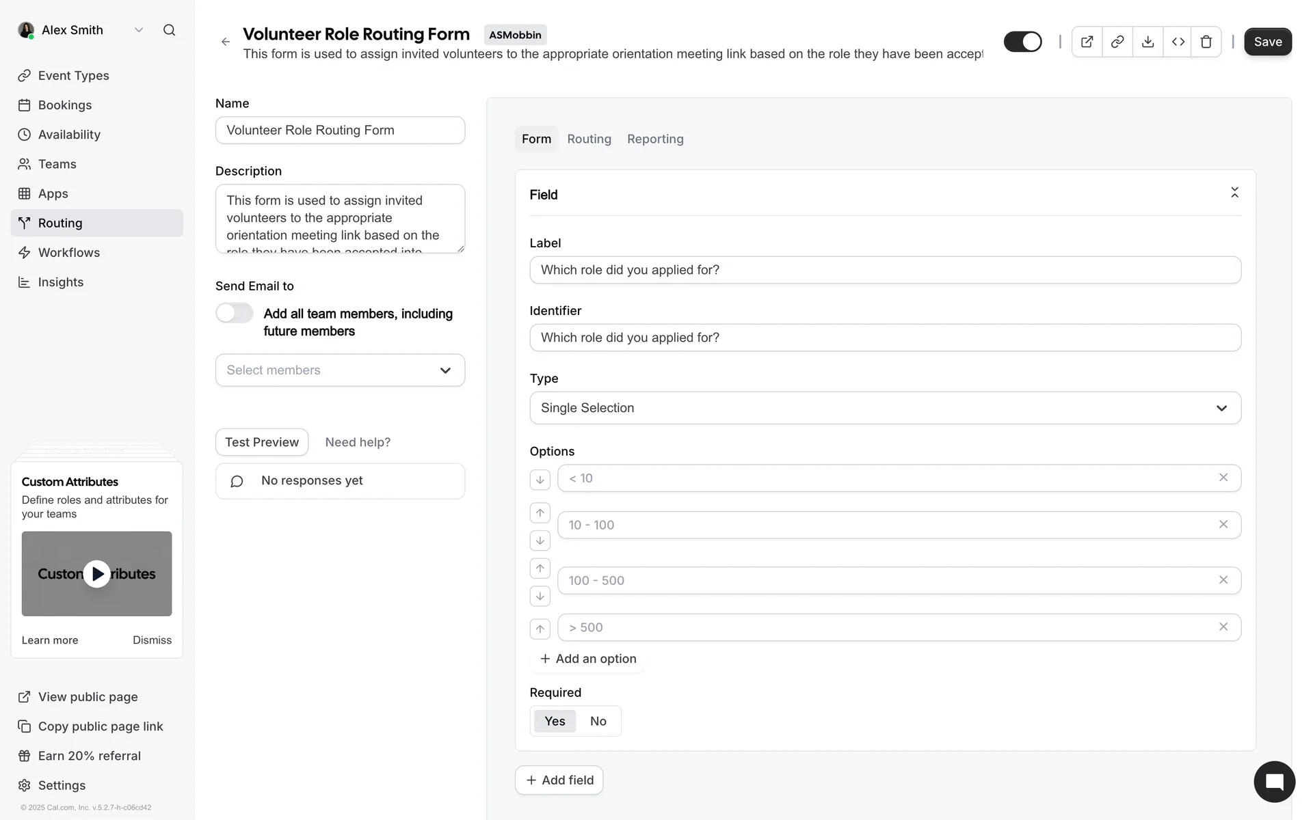Click the copy link icon in header
This screenshot has width=1313, height=820.
(x=1117, y=42)
